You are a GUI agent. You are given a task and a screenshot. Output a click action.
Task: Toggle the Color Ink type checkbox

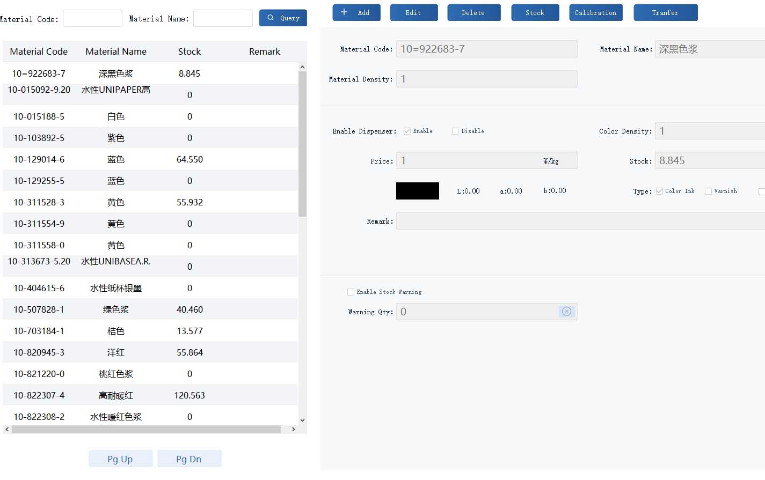pos(659,191)
